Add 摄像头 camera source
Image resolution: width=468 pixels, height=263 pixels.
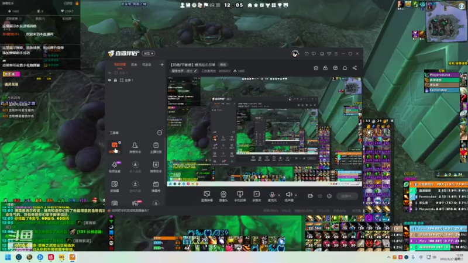click(x=223, y=196)
